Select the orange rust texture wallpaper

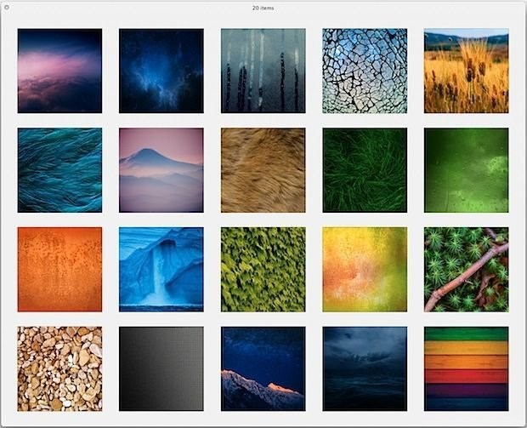click(59, 269)
